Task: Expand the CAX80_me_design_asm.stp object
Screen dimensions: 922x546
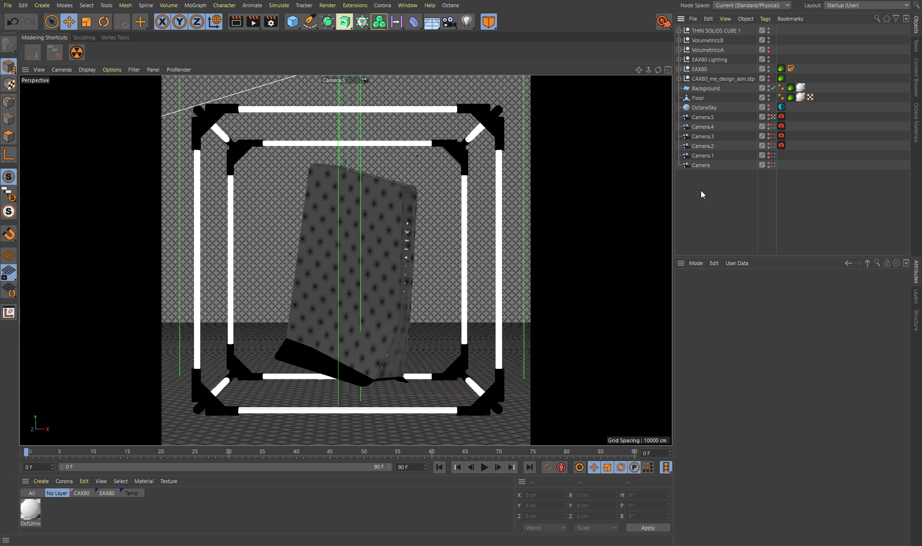Action: (679, 78)
